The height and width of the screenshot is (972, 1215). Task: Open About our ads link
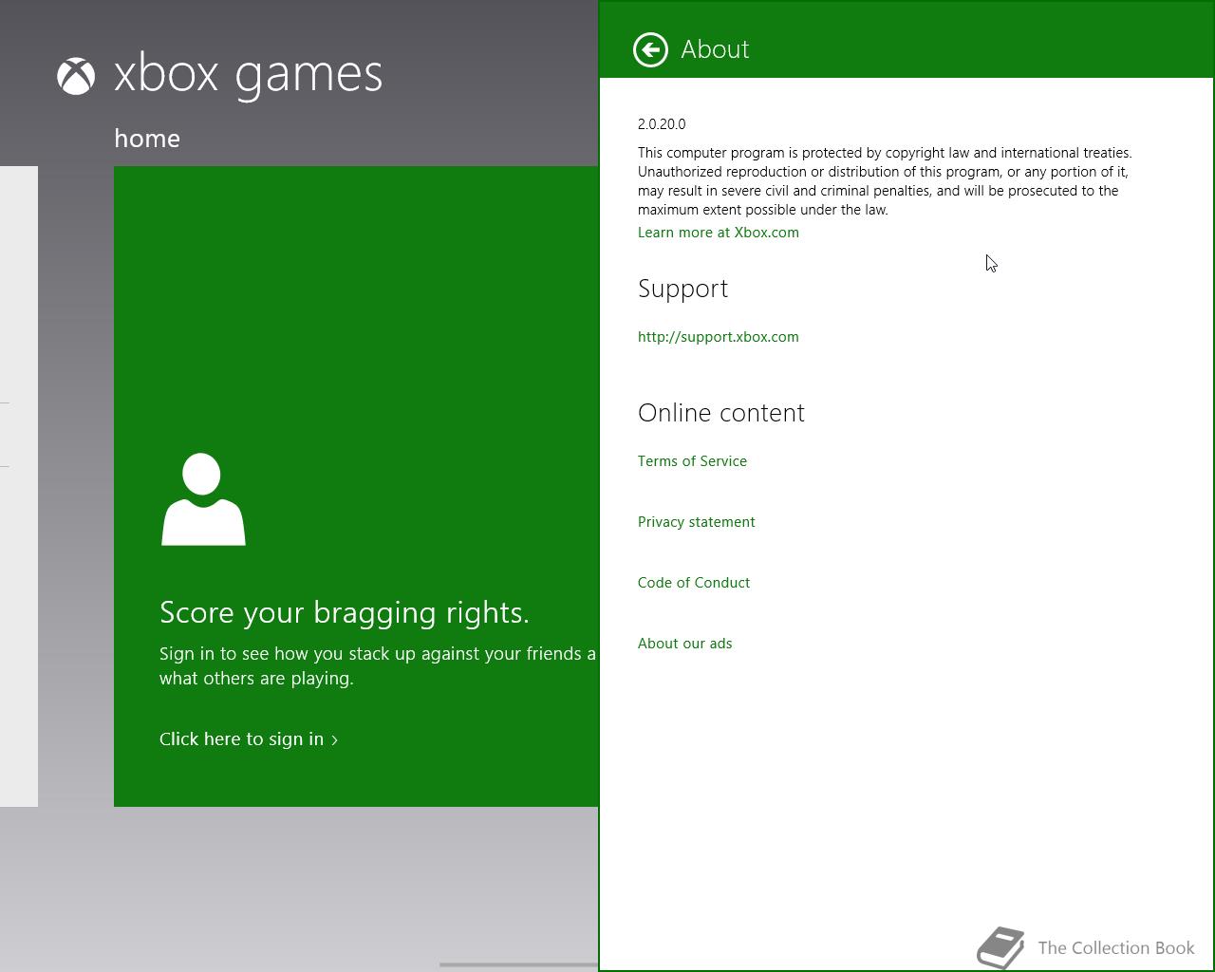tap(685, 644)
